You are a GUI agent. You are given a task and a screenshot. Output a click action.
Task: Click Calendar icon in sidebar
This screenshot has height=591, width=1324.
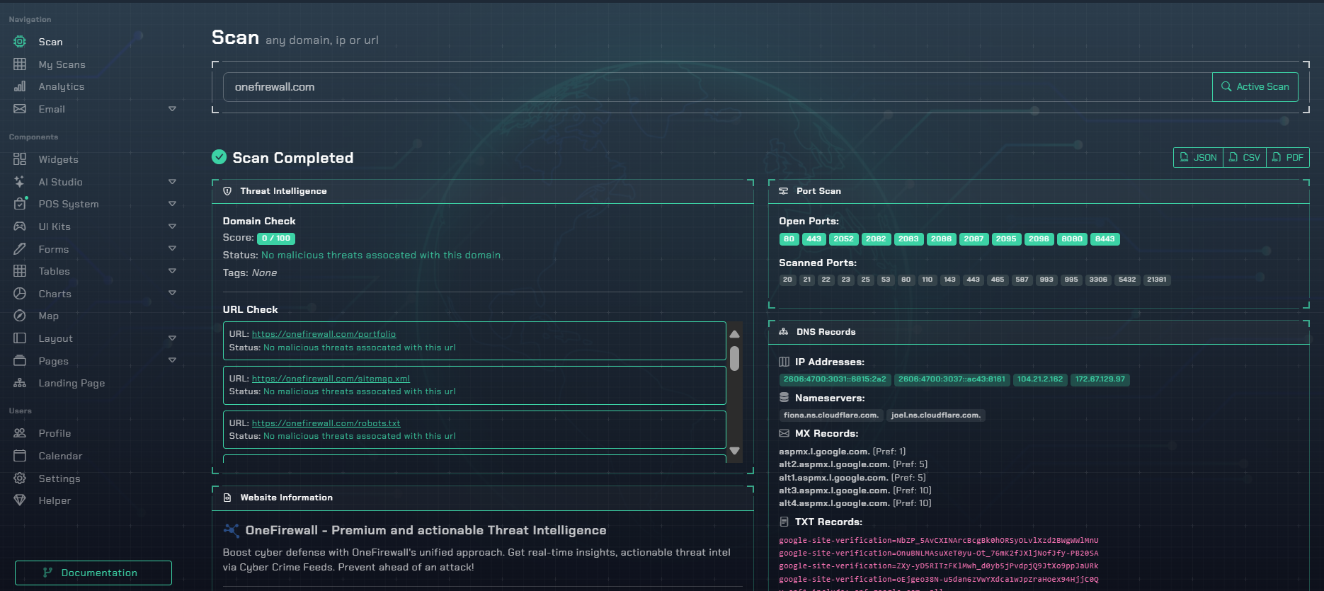[x=20, y=456]
